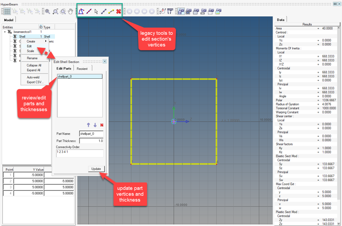342x226 pixels.
Task: Activate the pan hand tool
Action: point(70,11)
